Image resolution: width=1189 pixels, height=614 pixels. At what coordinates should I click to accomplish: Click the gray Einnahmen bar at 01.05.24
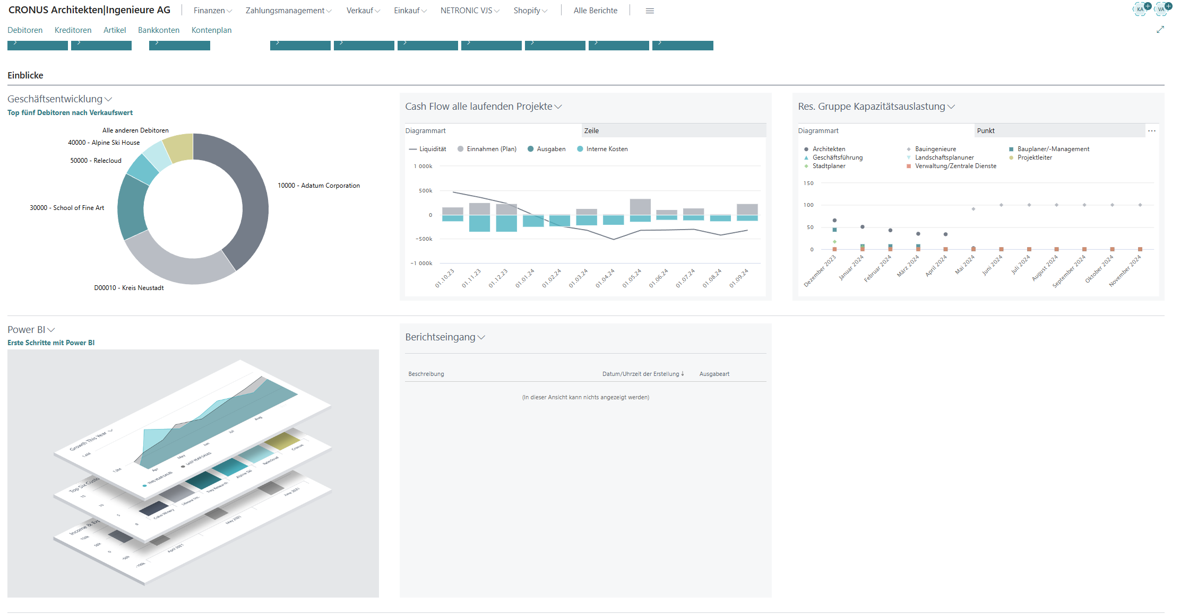(640, 207)
